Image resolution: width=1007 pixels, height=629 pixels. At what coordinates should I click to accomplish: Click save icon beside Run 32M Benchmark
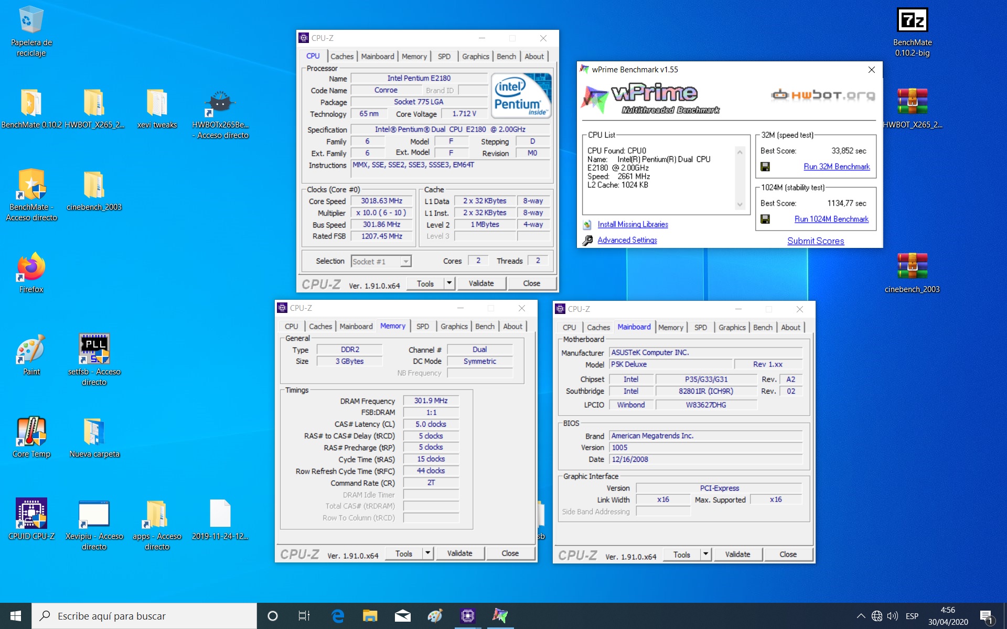765,167
